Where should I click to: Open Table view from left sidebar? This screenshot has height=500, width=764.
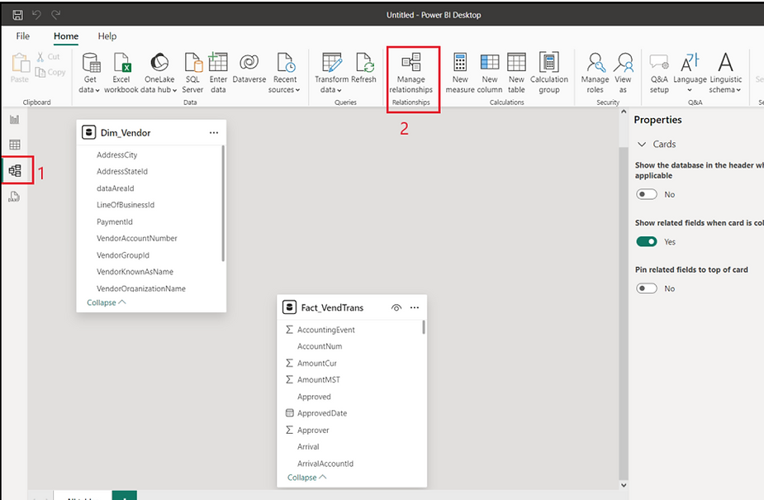(x=15, y=145)
